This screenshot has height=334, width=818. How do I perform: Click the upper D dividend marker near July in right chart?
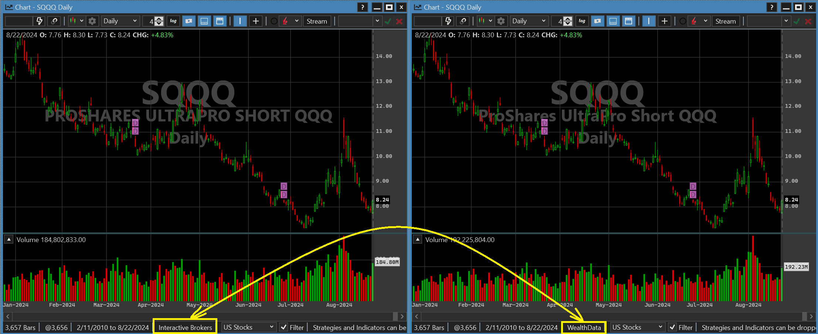coord(693,186)
